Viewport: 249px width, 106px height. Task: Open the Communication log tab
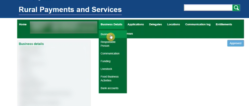(198, 25)
